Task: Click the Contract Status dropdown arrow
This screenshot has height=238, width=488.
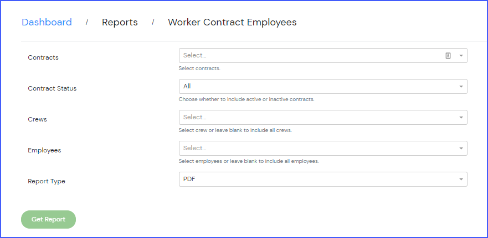Action: (461, 87)
